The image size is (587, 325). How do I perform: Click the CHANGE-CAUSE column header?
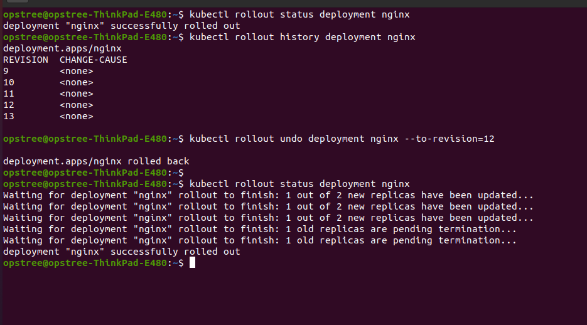[94, 60]
